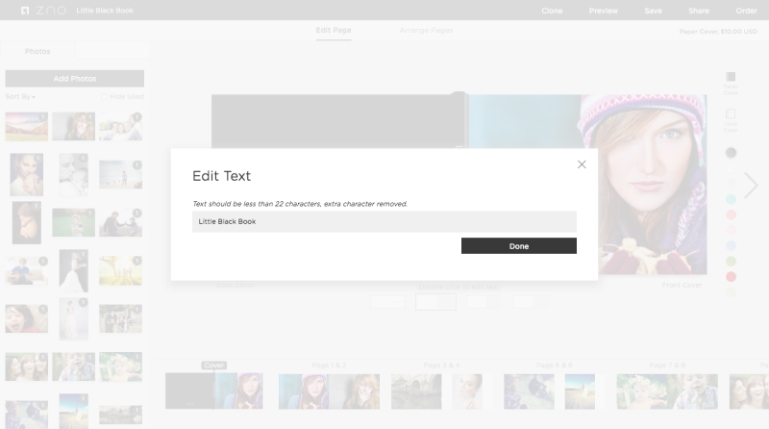
Task: Select the Photos tab
Action: point(37,51)
